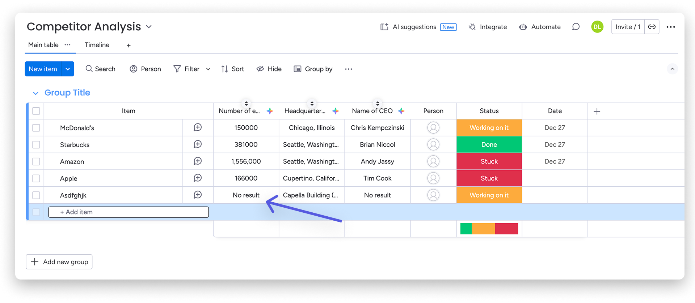This screenshot has height=303, width=695.
Task: Click the New badge
Action: [448, 27]
